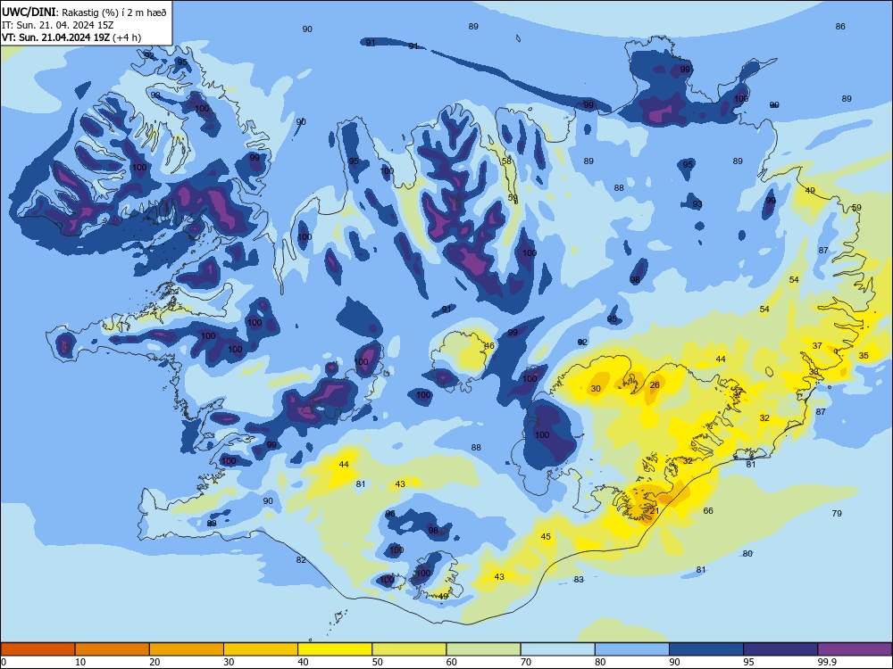893x669 pixels.
Task: Click the purple legend swatch above 99.9
Action: (855, 649)
